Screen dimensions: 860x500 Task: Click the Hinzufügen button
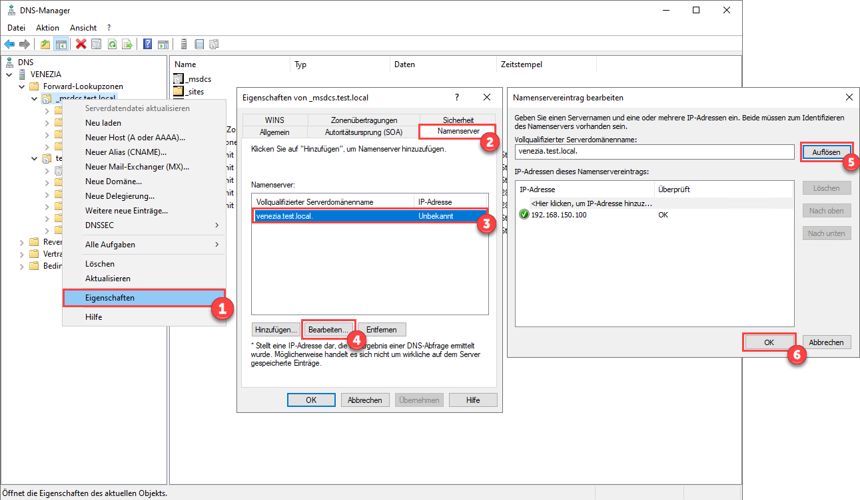click(276, 330)
